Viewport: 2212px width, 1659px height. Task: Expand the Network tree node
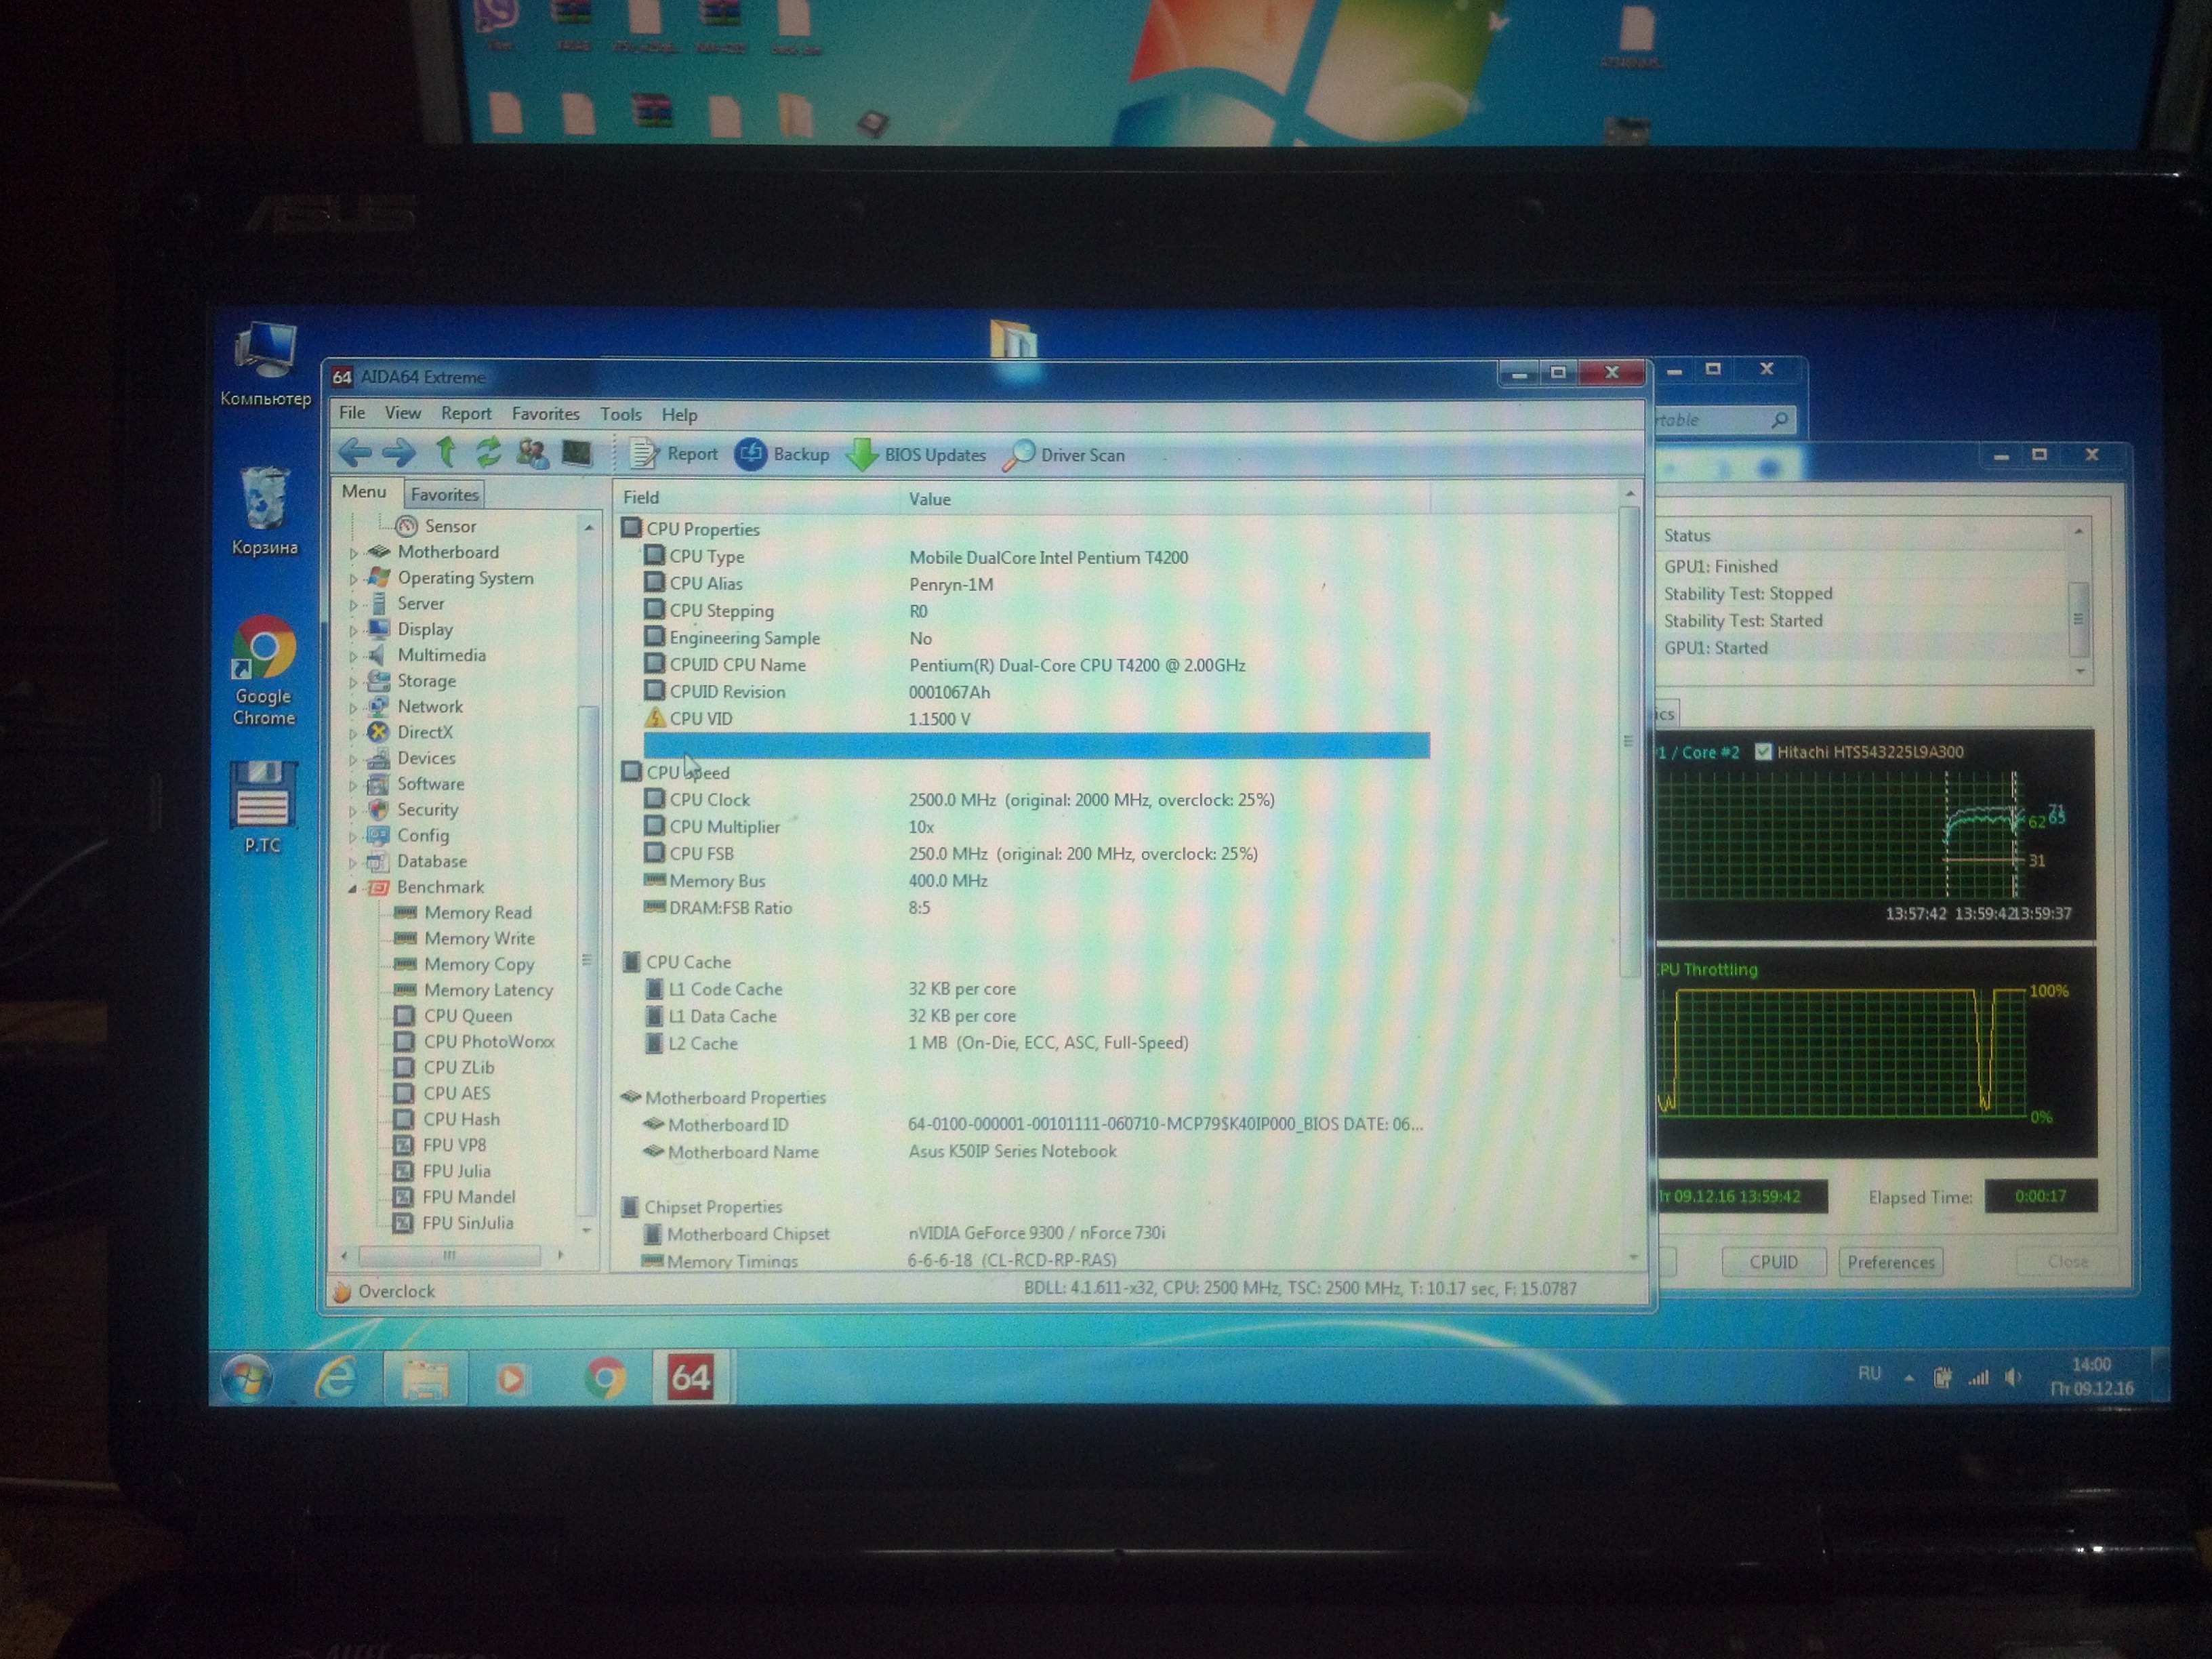pyautogui.click(x=353, y=707)
